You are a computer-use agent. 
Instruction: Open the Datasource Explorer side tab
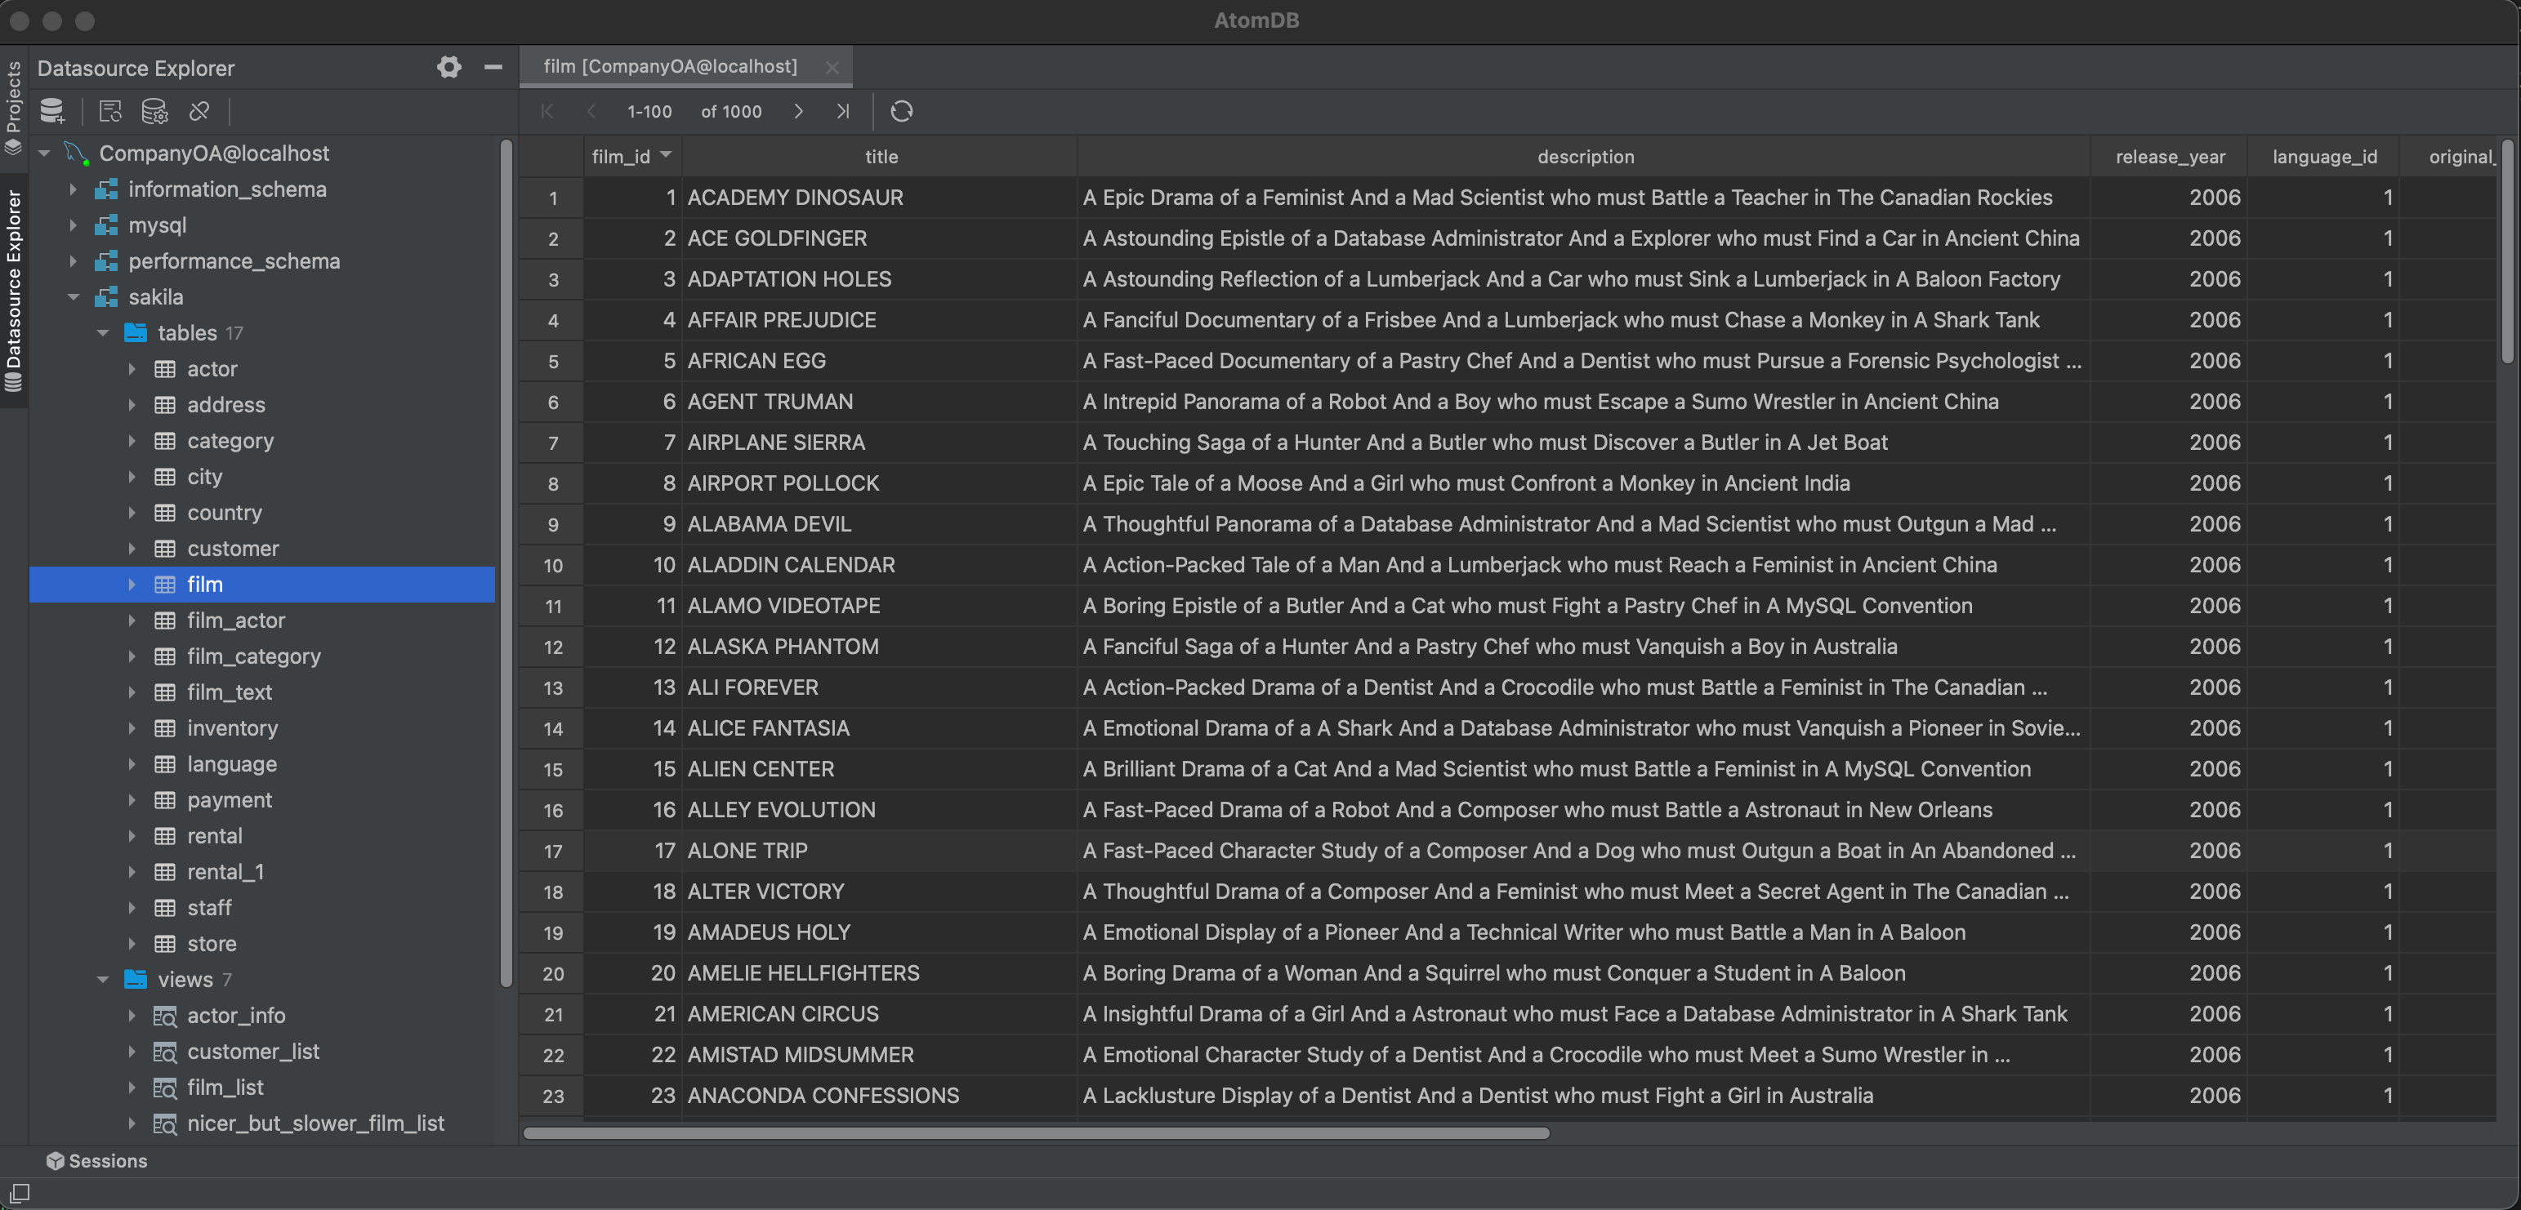pos(14,291)
